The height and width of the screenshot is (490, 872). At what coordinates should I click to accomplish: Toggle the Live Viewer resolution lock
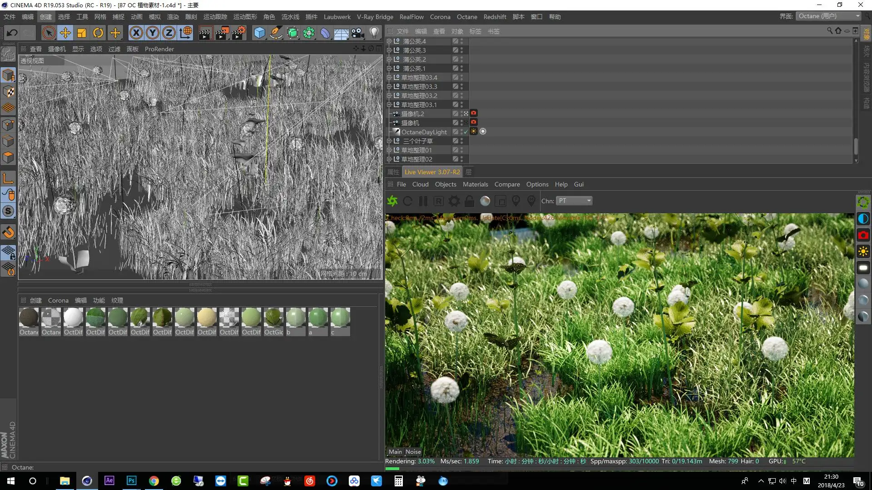tap(470, 201)
